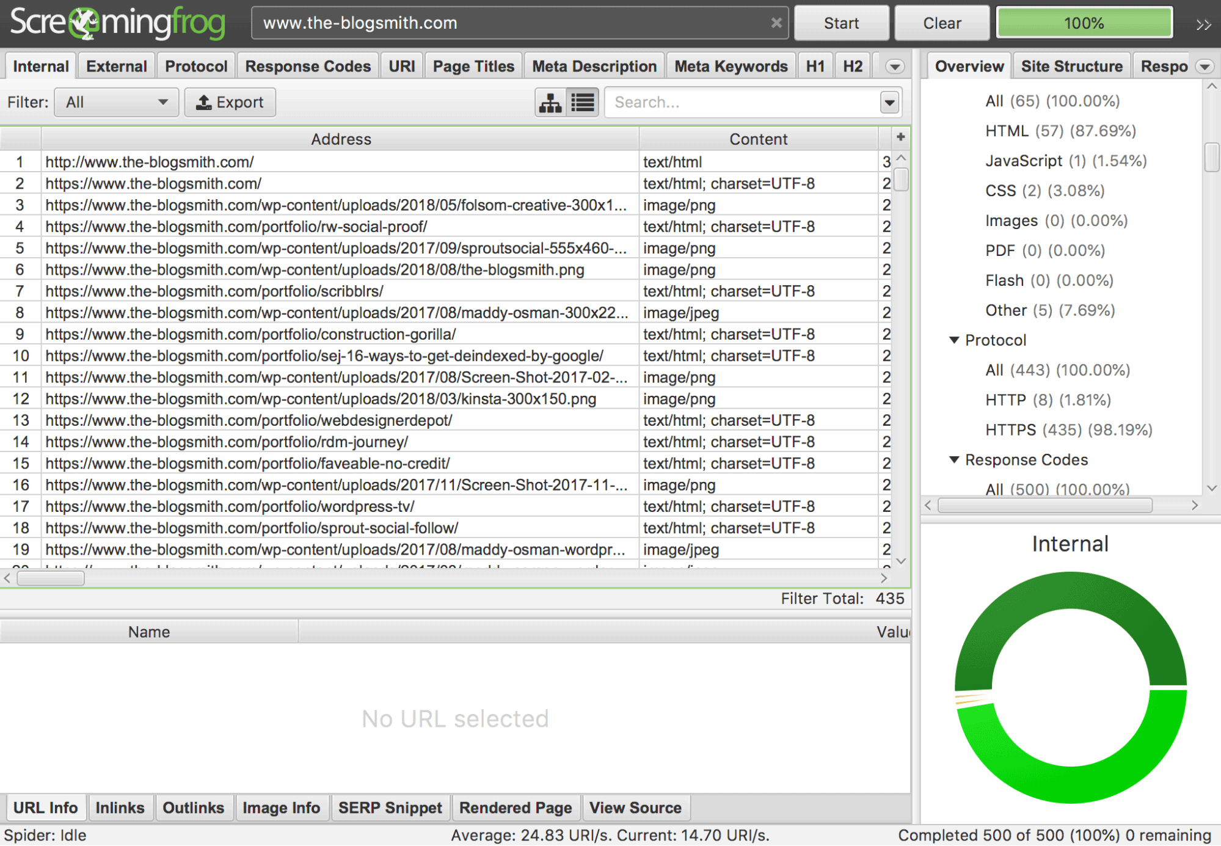Viewport: 1221px width, 846px height.
Task: Open the View Source tab
Action: coord(635,808)
